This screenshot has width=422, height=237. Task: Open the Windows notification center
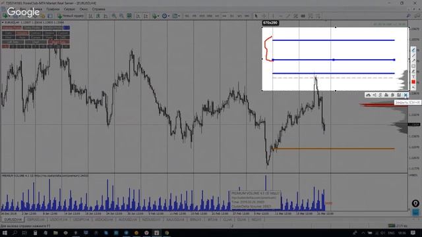pos(413,232)
